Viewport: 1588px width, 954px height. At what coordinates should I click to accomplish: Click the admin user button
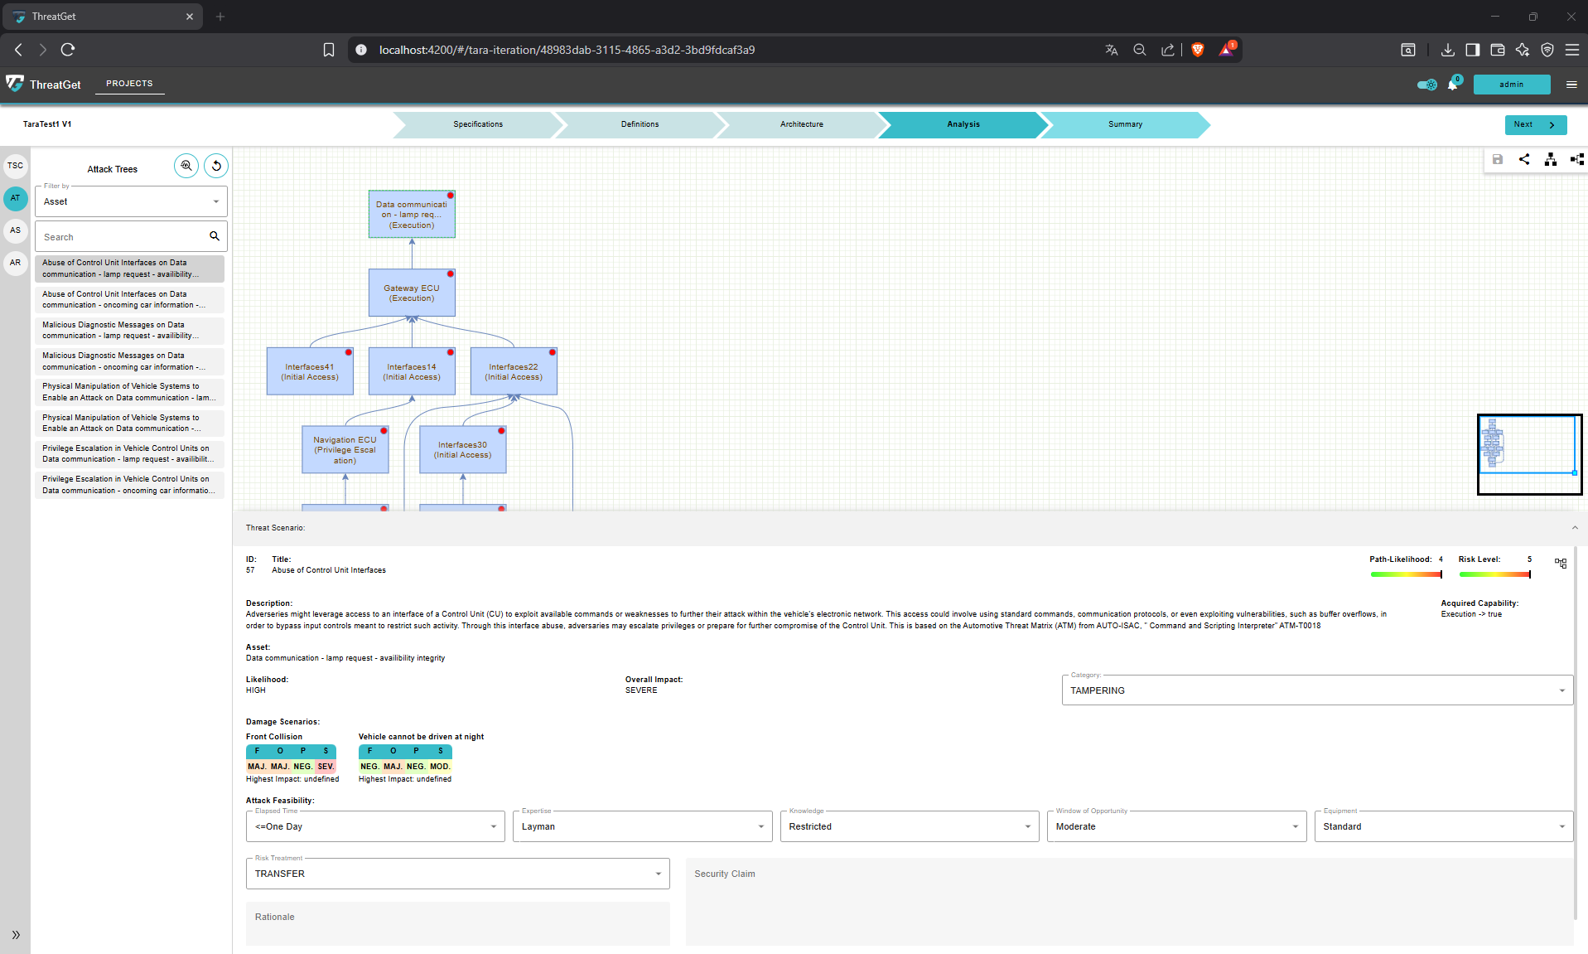point(1511,85)
